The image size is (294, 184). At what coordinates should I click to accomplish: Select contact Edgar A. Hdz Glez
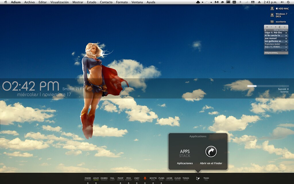[276, 33]
